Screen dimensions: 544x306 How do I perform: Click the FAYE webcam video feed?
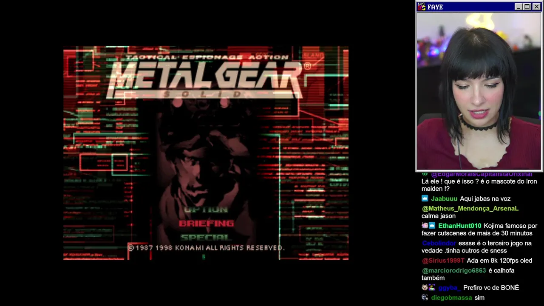479,91
